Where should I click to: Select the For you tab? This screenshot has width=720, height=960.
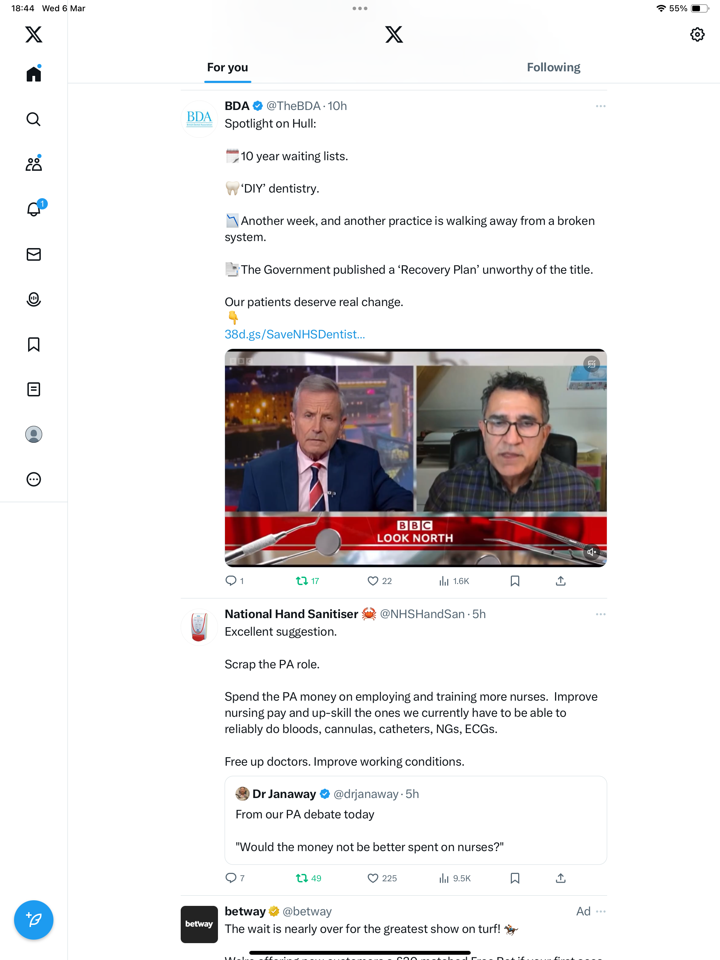coord(227,67)
